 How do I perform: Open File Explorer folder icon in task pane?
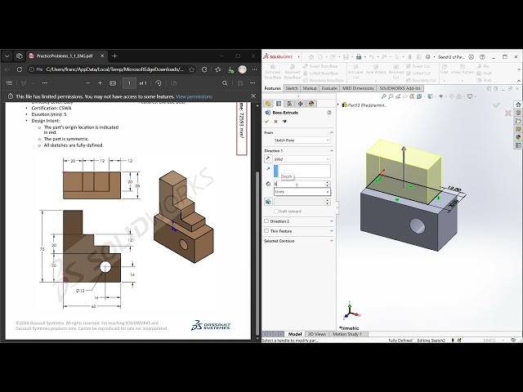coord(518,121)
